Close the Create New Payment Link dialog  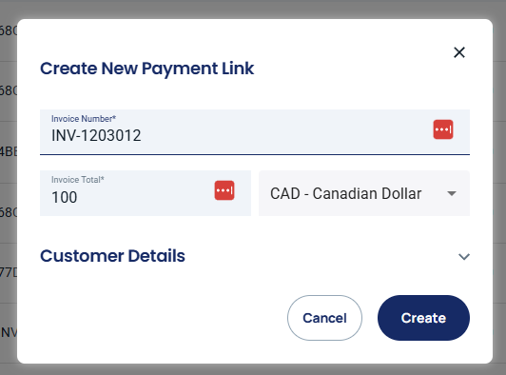pyautogui.click(x=459, y=52)
